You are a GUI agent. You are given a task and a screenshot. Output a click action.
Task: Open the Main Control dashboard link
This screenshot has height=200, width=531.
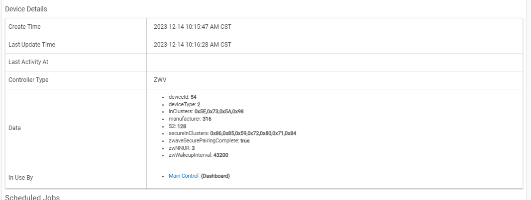184,176
